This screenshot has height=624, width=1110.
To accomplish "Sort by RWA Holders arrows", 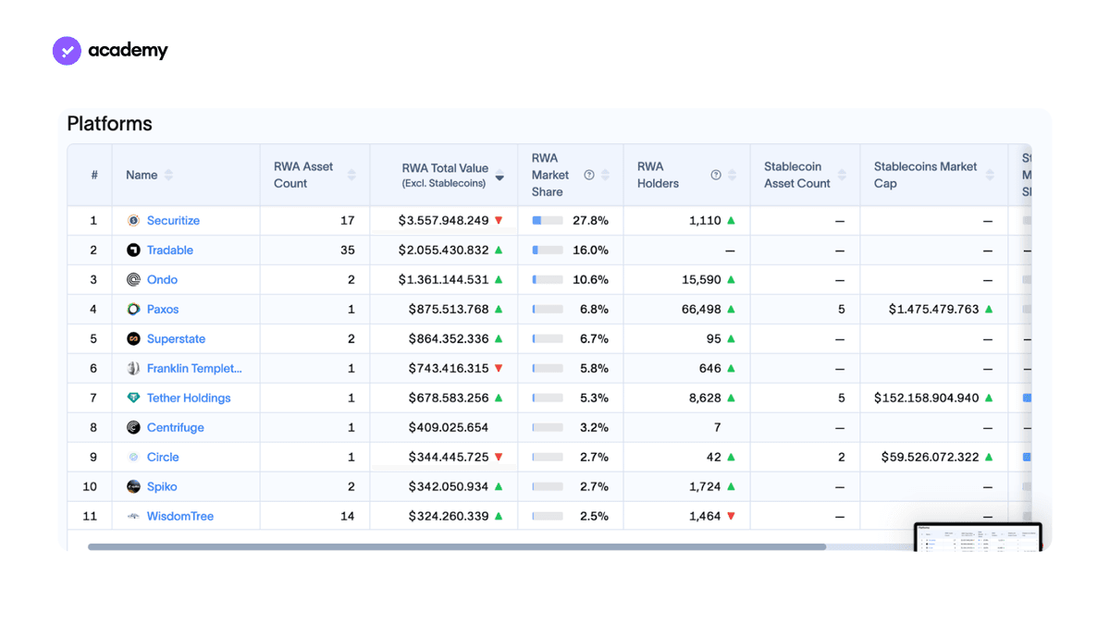I will 732,175.
